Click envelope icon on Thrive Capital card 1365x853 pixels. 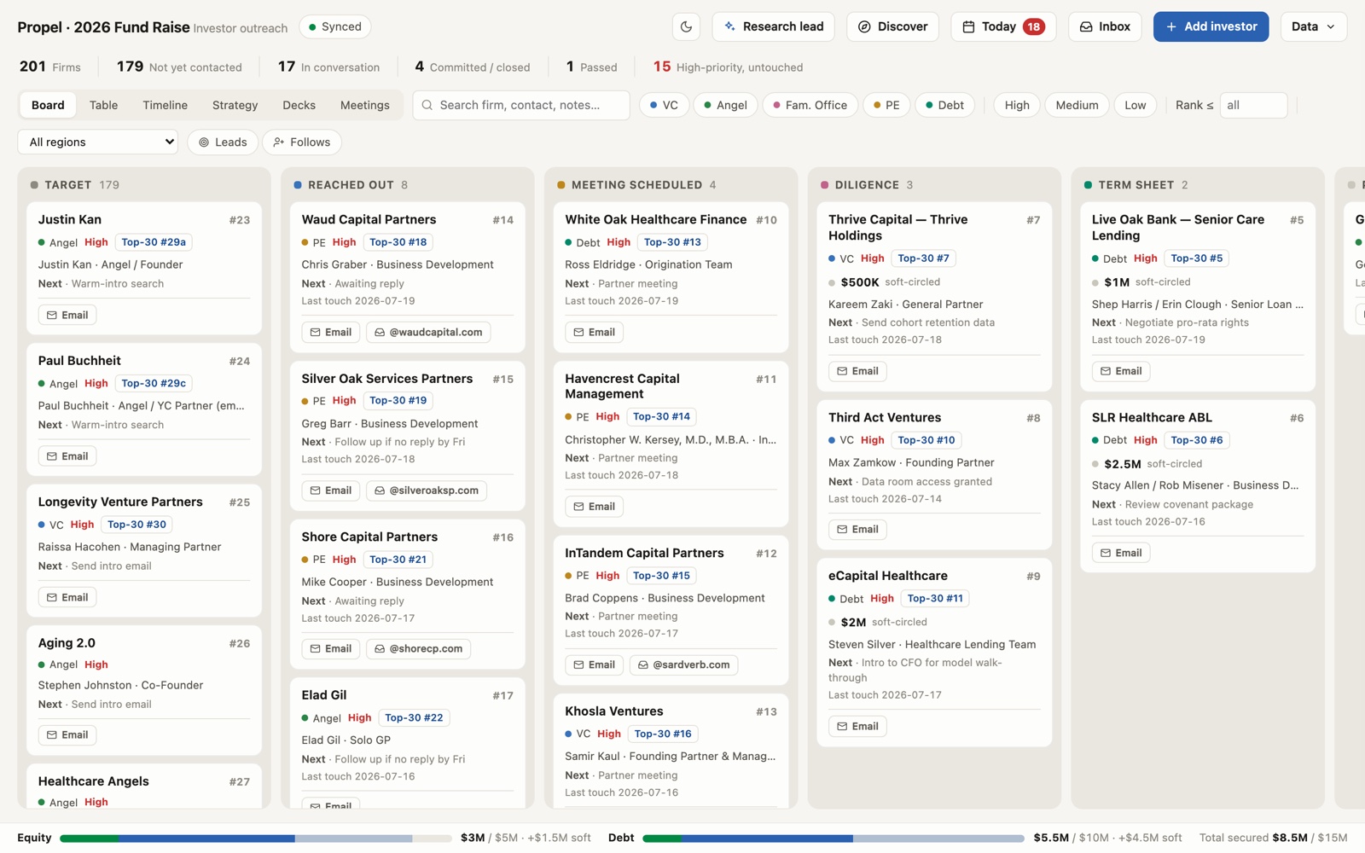click(x=842, y=371)
